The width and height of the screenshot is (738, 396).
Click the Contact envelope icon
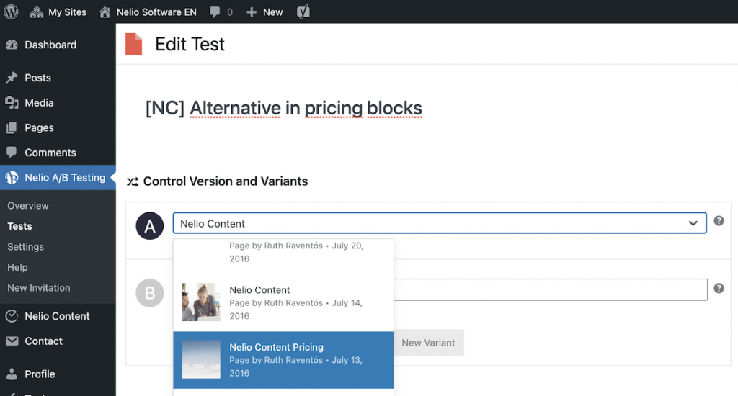tap(12, 341)
